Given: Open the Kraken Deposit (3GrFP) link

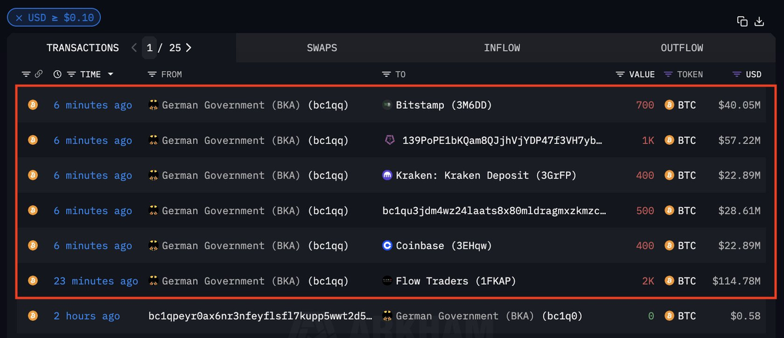Looking at the screenshot, I should [x=486, y=175].
